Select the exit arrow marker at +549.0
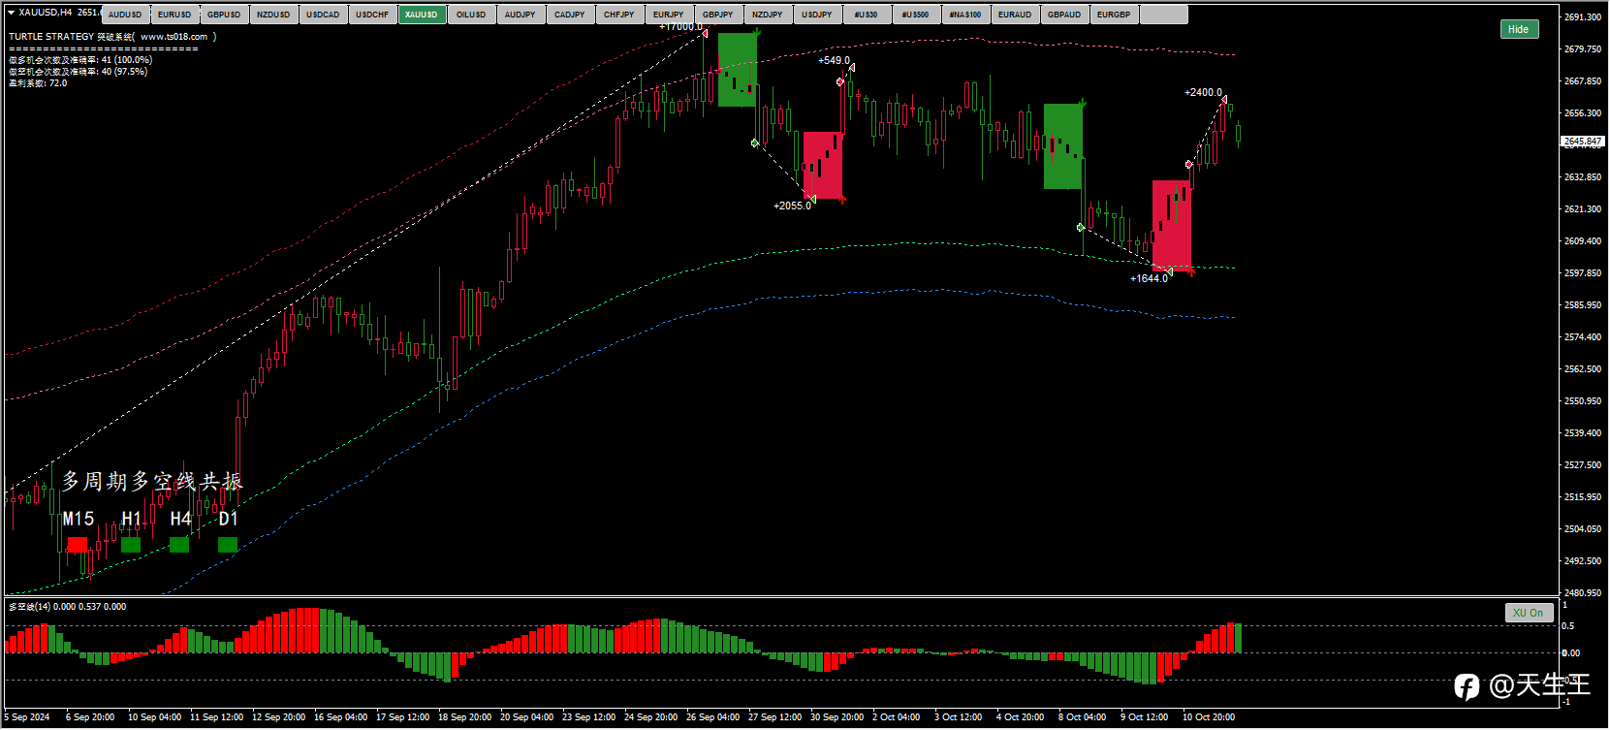Viewport: 1610px width, 730px height. [851, 68]
